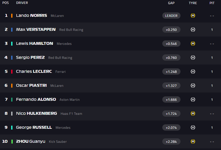
Task: Click Lewis Hamilton pit count cell
Action: (x=212, y=44)
